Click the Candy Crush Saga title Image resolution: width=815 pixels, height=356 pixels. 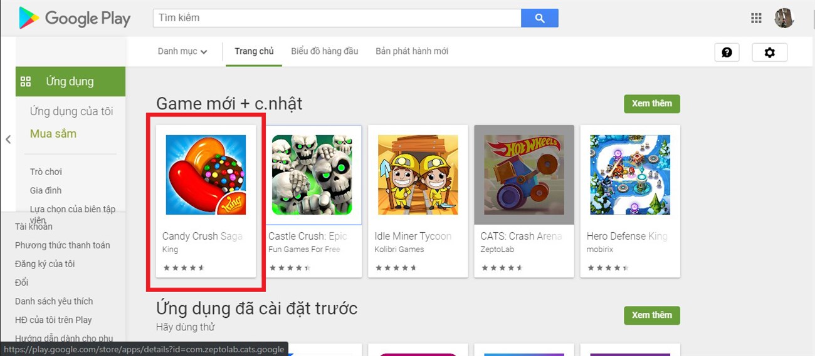202,236
